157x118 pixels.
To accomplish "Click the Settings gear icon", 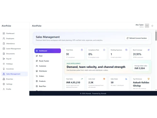I will [4, 84].
